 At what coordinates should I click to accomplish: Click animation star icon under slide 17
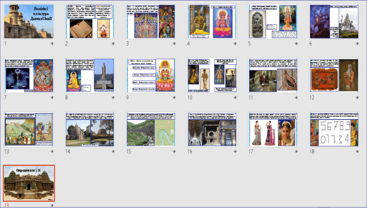pyautogui.click(x=296, y=151)
